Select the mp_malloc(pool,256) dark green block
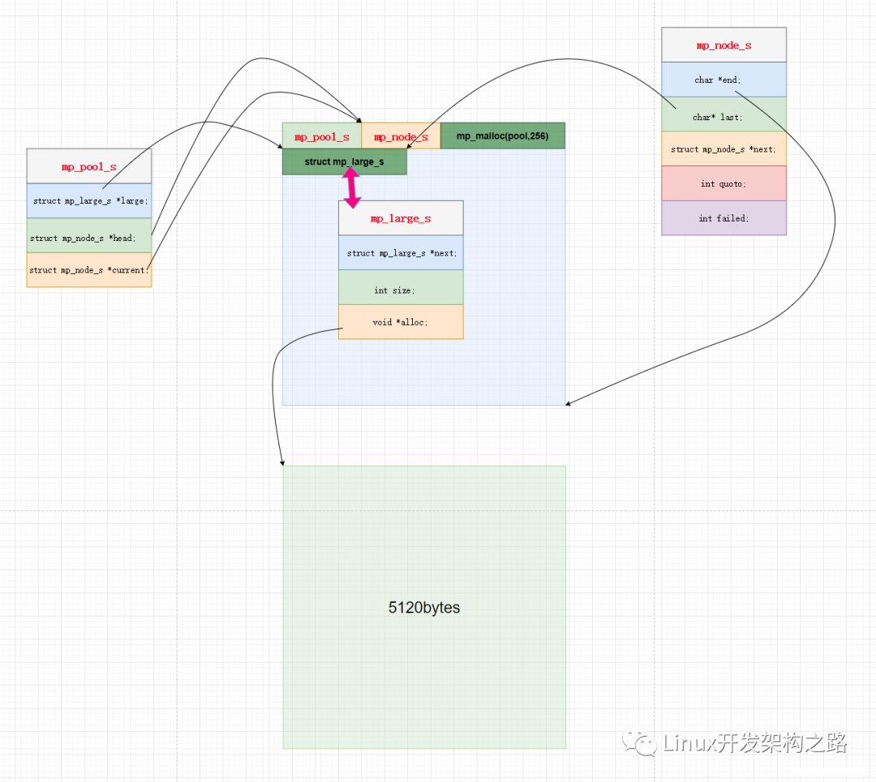 click(x=501, y=135)
